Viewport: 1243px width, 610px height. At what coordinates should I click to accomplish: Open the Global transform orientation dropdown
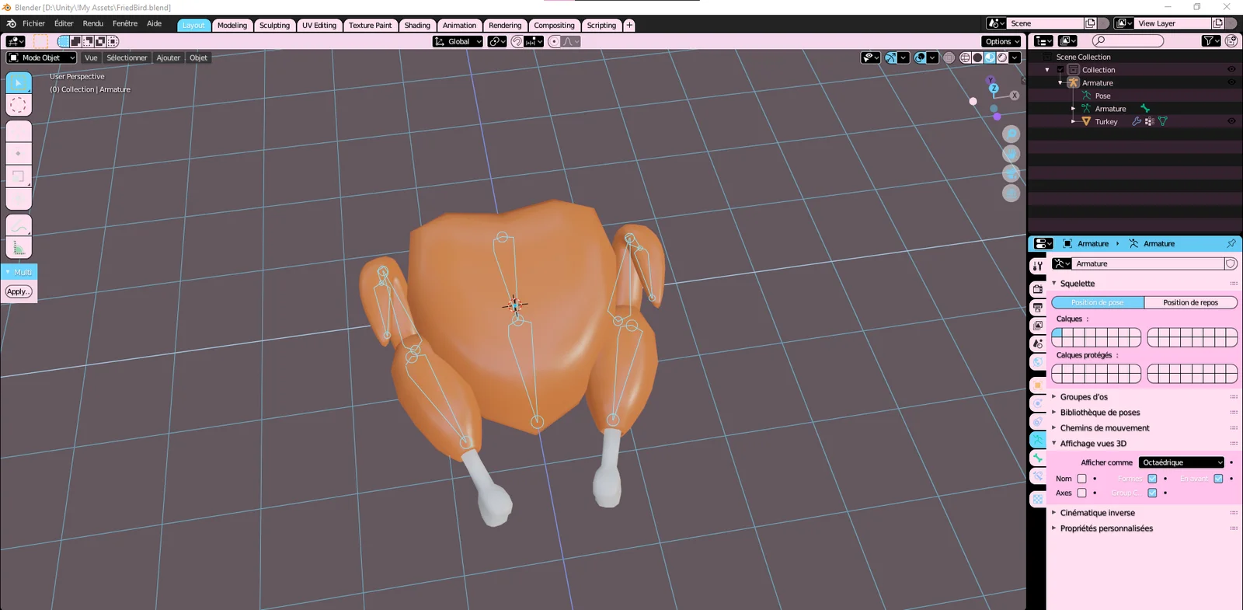(x=458, y=42)
